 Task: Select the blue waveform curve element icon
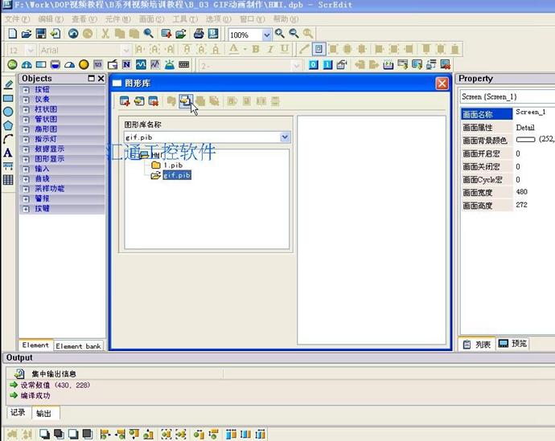click(141, 65)
